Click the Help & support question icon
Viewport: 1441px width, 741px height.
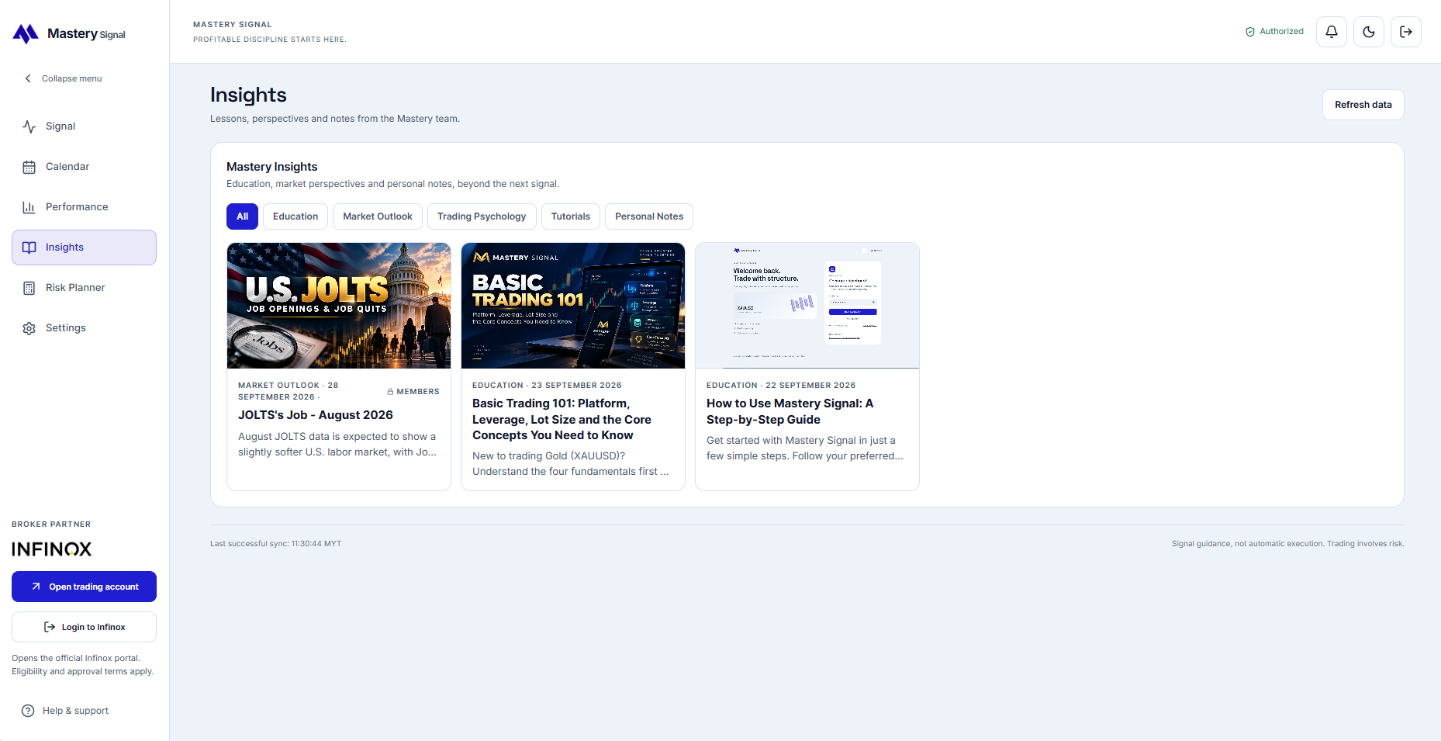(x=28, y=711)
